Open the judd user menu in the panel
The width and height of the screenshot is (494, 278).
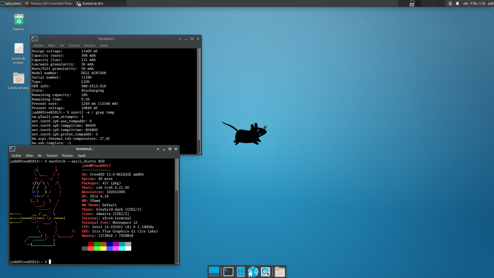[x=490, y=3]
